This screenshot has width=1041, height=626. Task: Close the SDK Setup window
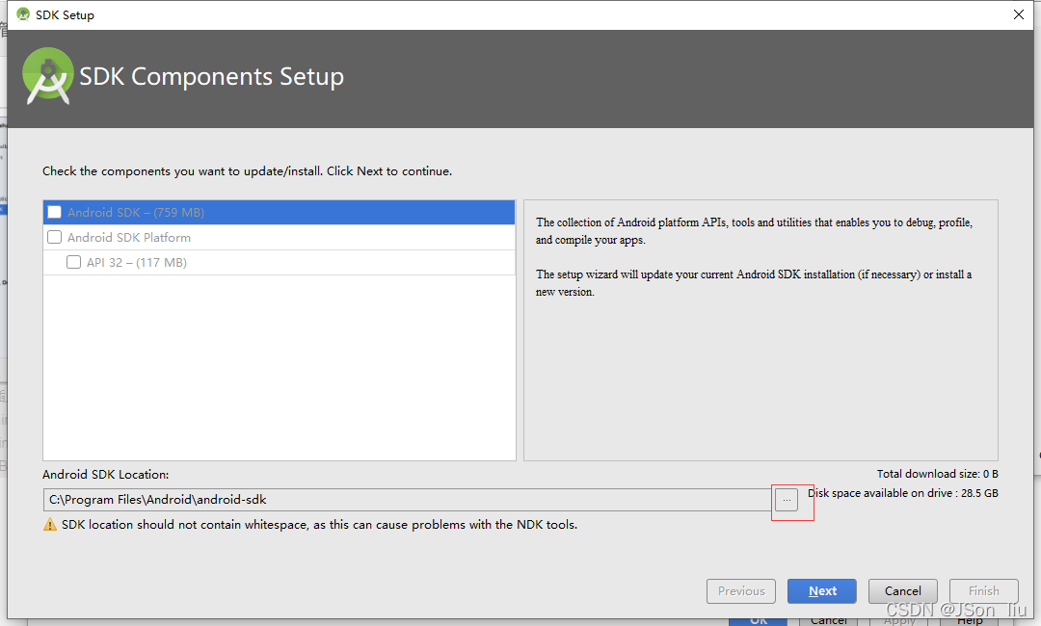tap(1019, 14)
